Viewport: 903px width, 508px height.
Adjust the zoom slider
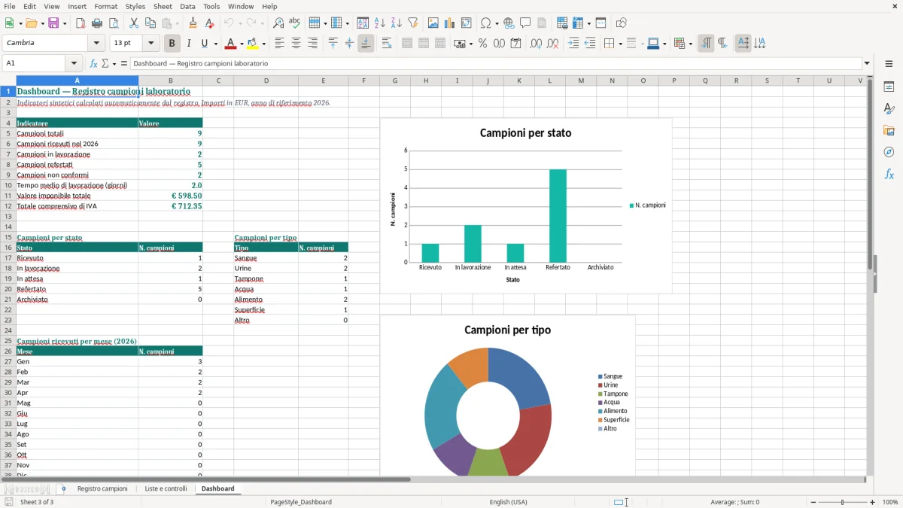click(x=842, y=502)
